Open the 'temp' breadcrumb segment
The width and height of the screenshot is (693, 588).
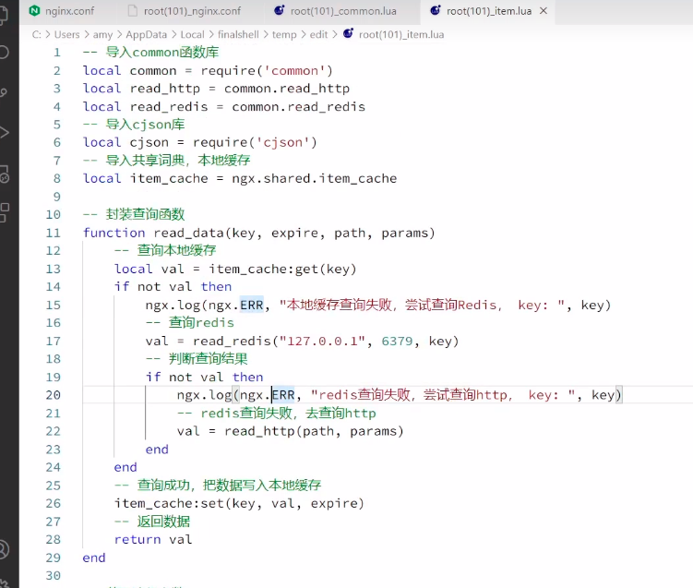(x=284, y=35)
